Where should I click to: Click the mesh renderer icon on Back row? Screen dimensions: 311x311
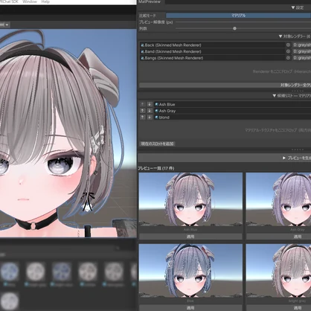[143, 45]
